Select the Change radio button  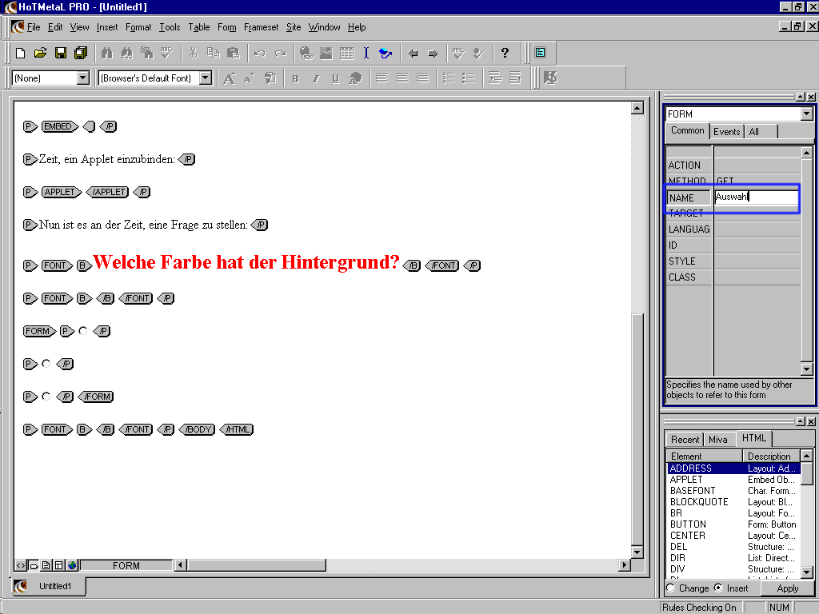670,588
